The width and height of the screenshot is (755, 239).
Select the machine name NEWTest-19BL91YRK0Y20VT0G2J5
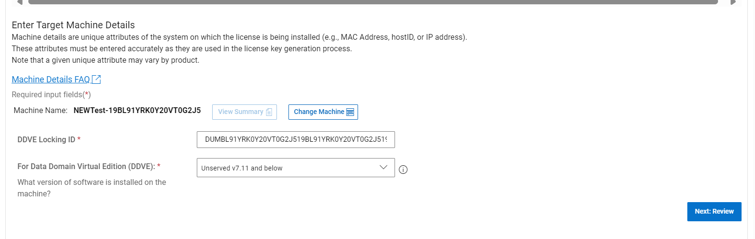[137, 110]
